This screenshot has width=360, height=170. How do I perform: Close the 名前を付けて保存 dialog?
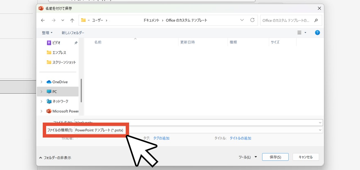[319, 8]
